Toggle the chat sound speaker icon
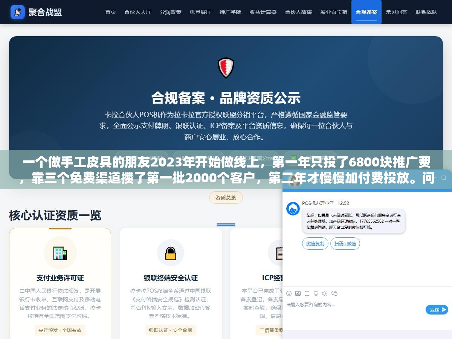 click(325, 293)
